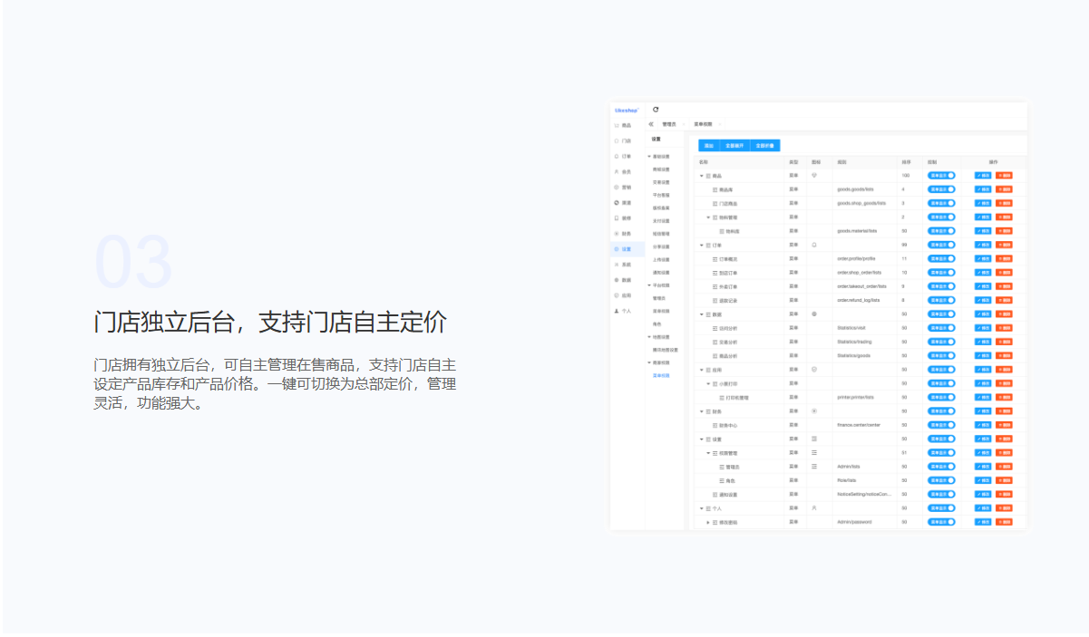
Task: Toggle display switch for goods.shop_goods/lists row
Action: pos(941,203)
